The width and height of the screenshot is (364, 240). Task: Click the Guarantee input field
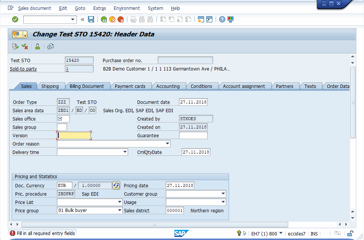click(193, 135)
